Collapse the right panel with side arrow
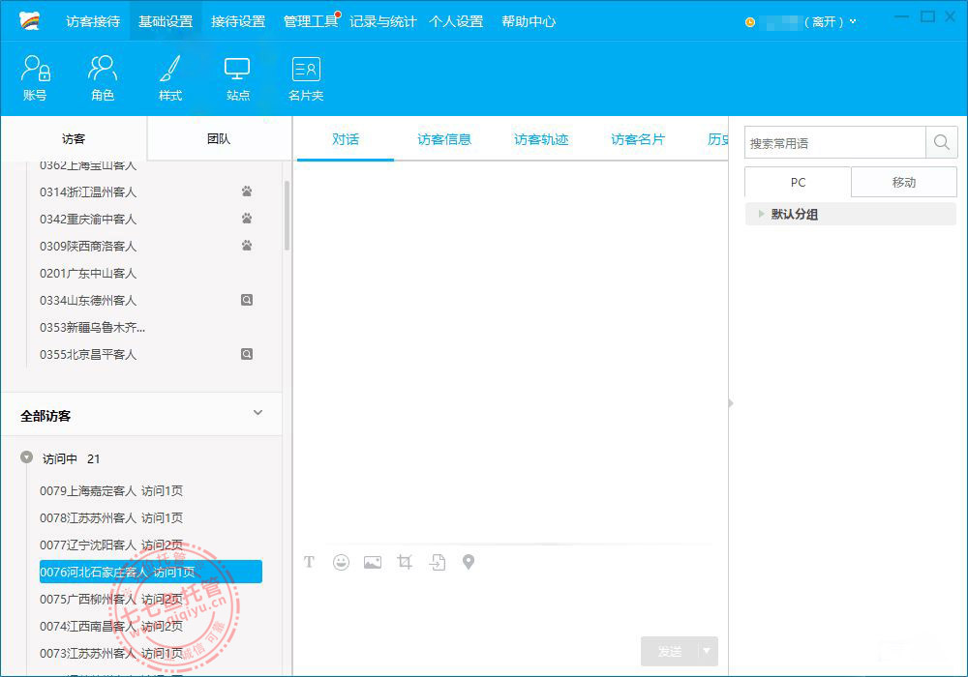Screen dimensions: 968x677 pyautogui.click(x=730, y=403)
